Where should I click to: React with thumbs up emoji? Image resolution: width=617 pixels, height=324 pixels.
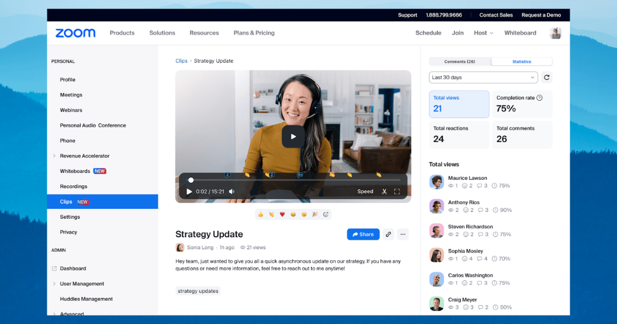[x=261, y=214]
